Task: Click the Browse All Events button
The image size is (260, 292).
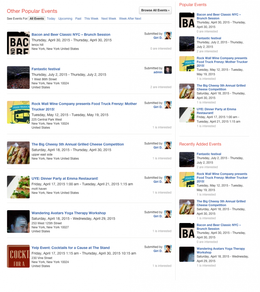Action: (155, 11)
